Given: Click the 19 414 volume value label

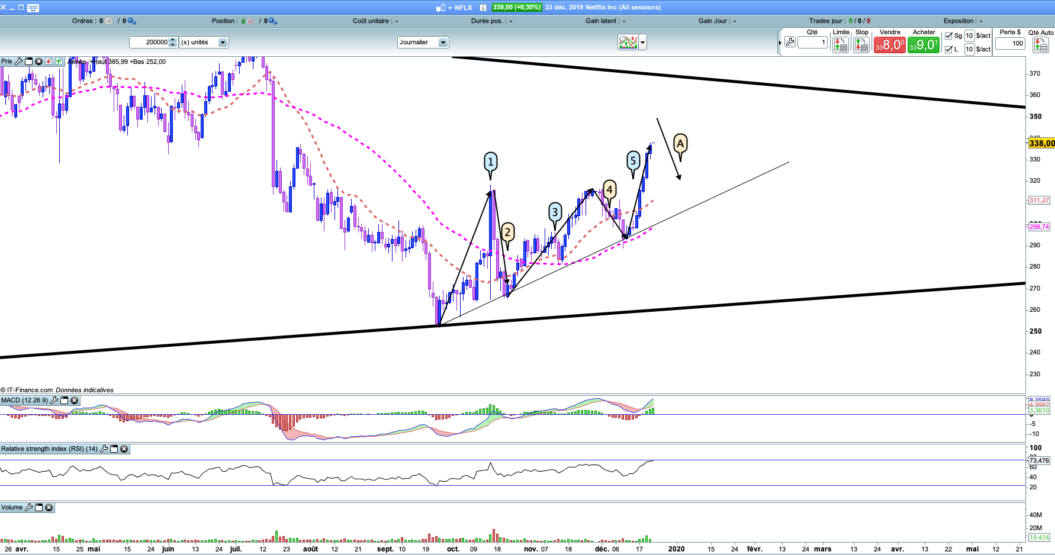Looking at the screenshot, I should (x=1039, y=537).
